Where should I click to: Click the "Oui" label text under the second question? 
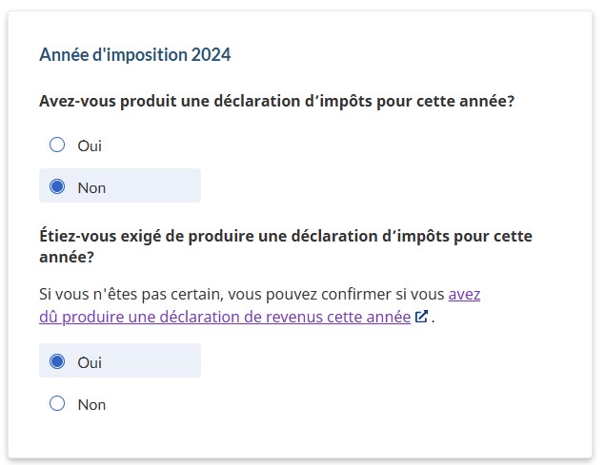tap(90, 362)
